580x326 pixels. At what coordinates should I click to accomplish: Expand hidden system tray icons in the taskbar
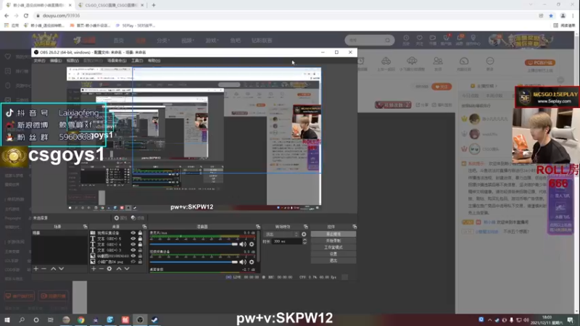[490, 320]
